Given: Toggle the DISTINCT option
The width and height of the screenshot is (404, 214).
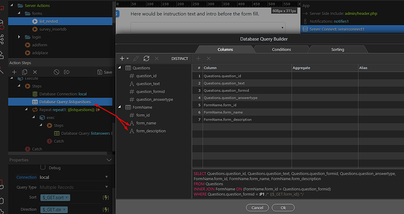Looking at the screenshot, I should click(x=180, y=58).
